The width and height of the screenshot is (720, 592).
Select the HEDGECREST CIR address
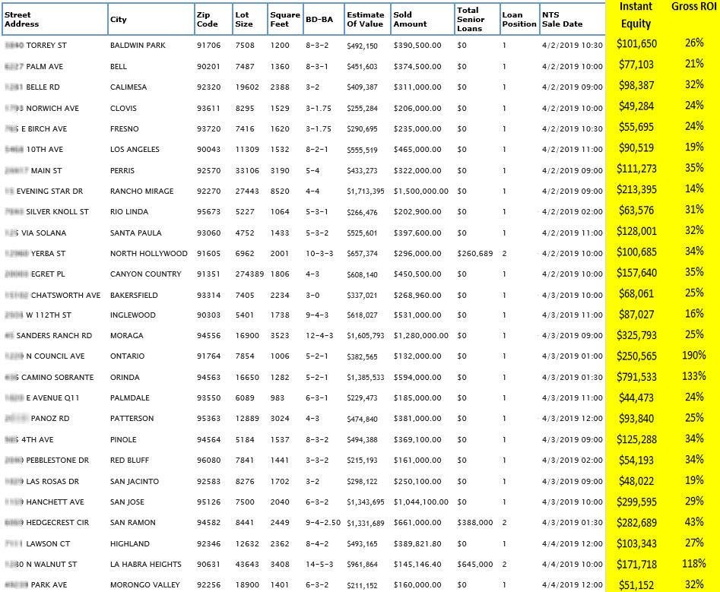point(47,523)
